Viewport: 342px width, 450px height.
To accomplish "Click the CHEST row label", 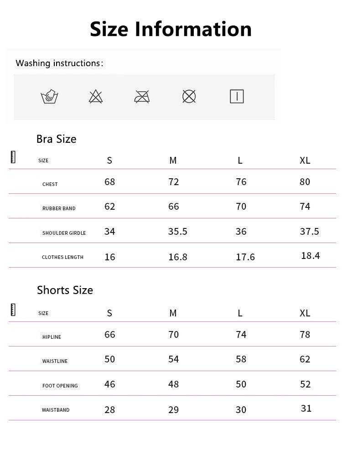I will [x=50, y=184].
